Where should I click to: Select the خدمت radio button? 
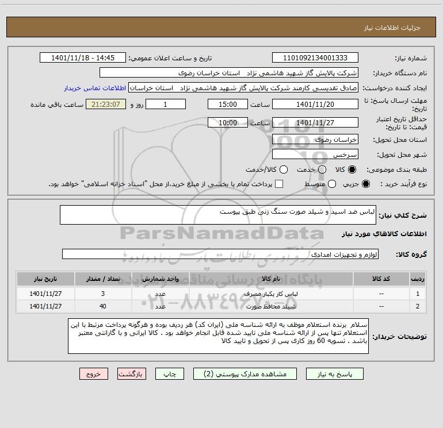[322, 169]
